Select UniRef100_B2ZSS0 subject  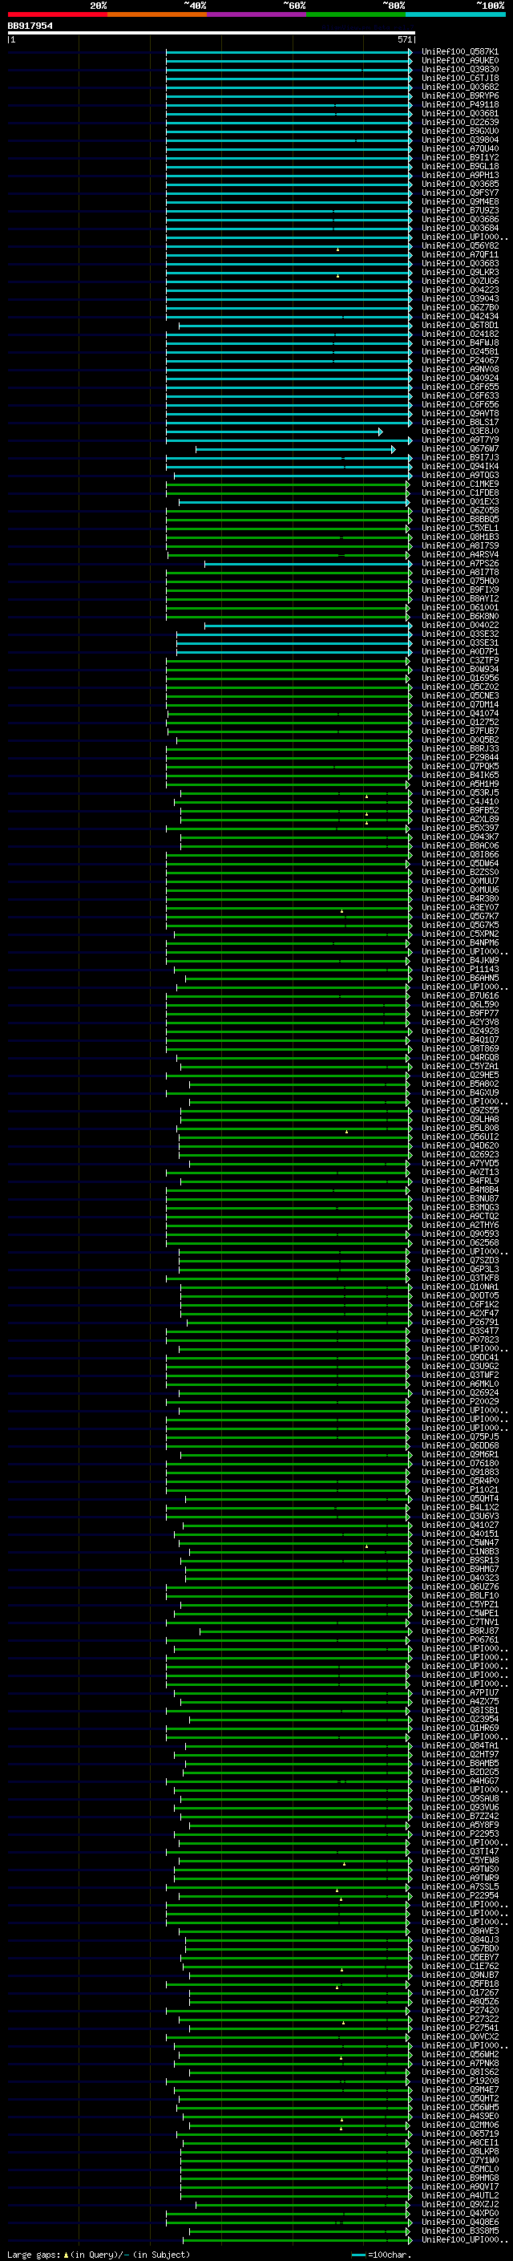pyautogui.click(x=459, y=873)
